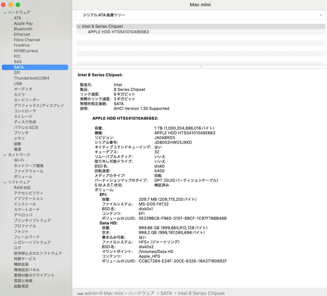327x296 pixels.
Task: Collapse the ソフトウェア sidebar section
Action: click(x=4, y=182)
